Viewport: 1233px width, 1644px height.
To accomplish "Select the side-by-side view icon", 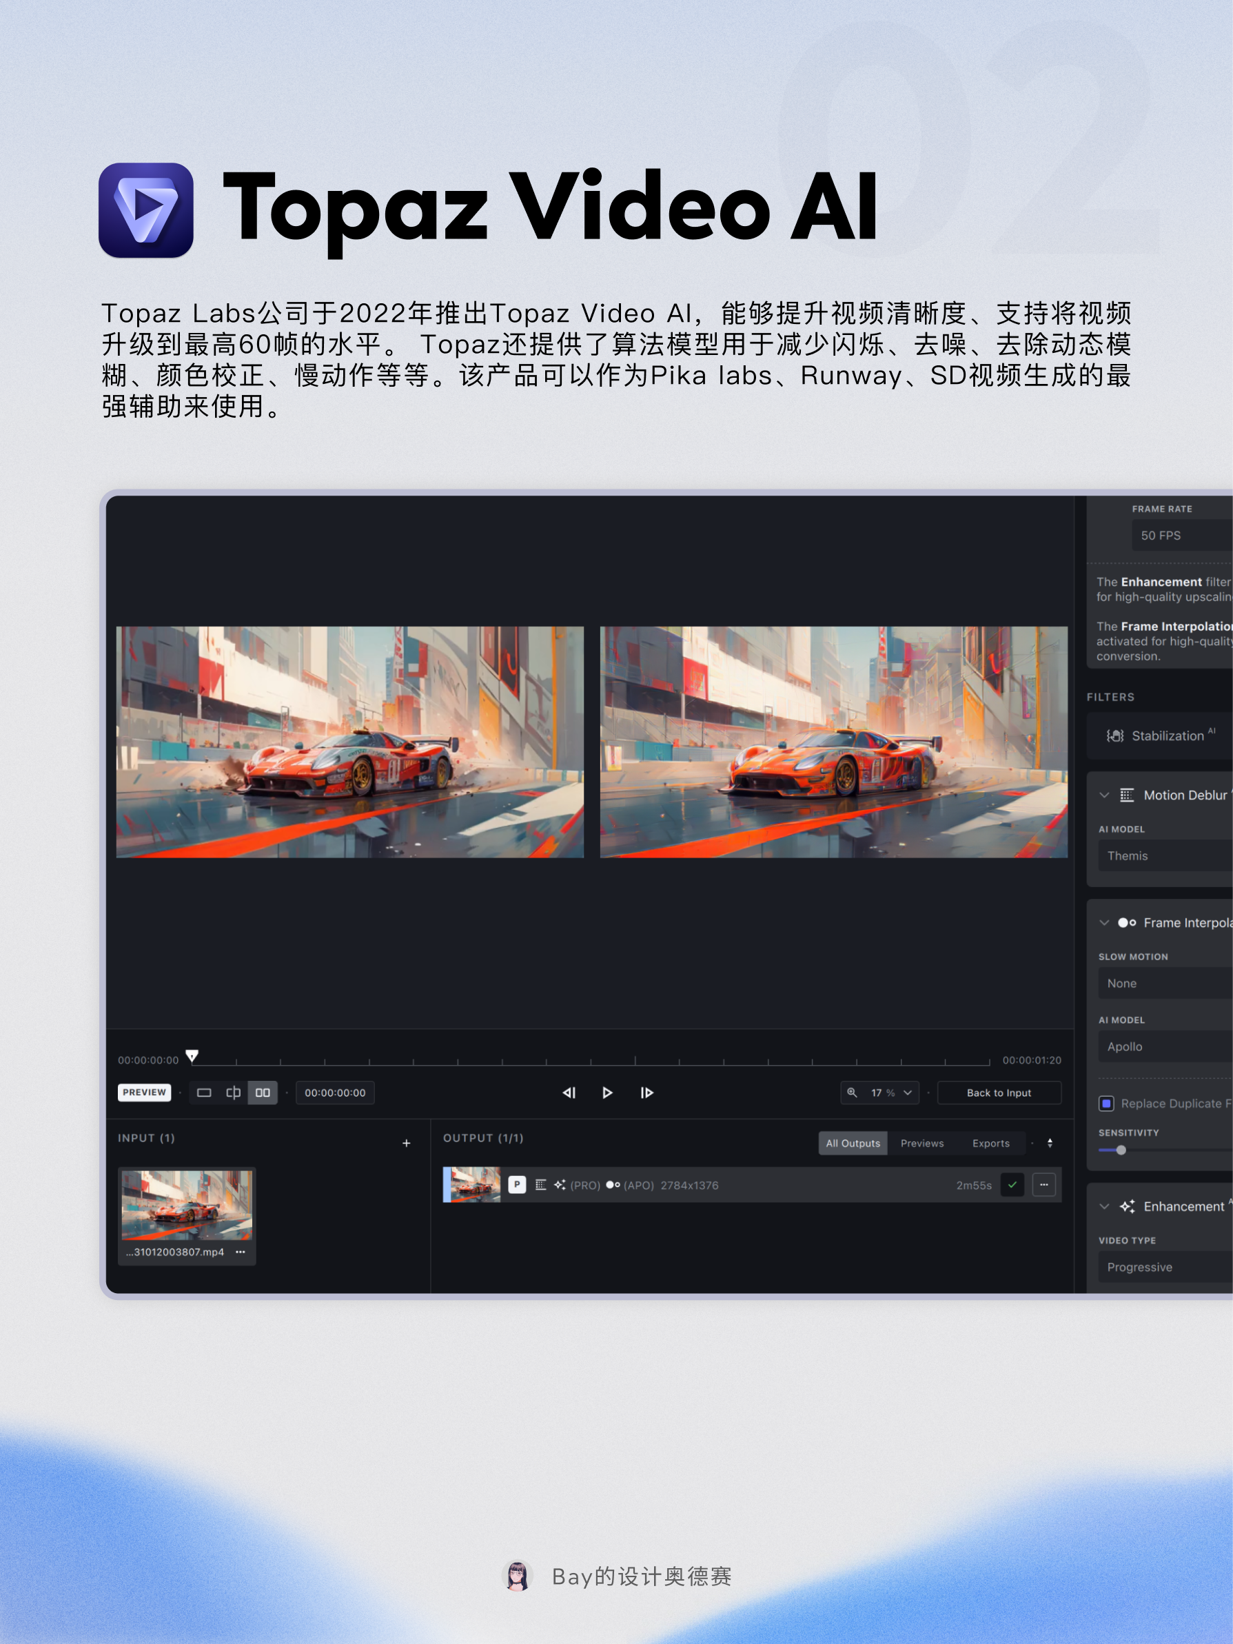I will 263,1093.
